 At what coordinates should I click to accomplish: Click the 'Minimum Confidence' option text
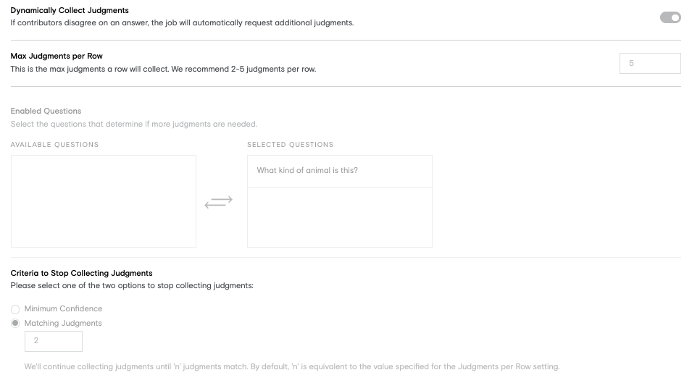point(63,308)
